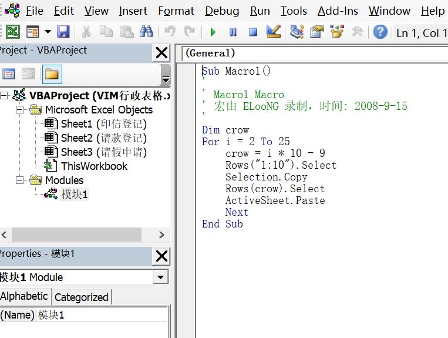The image size is (448, 338).
Task: Open the Add-Ins menu
Action: point(338,11)
